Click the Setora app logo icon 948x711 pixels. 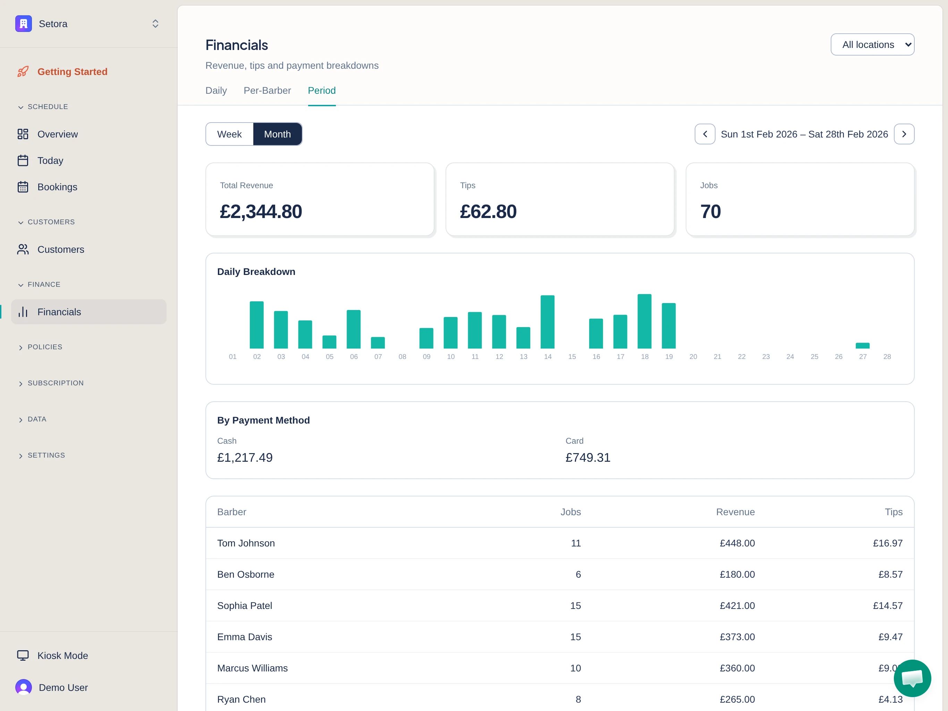[x=23, y=24]
